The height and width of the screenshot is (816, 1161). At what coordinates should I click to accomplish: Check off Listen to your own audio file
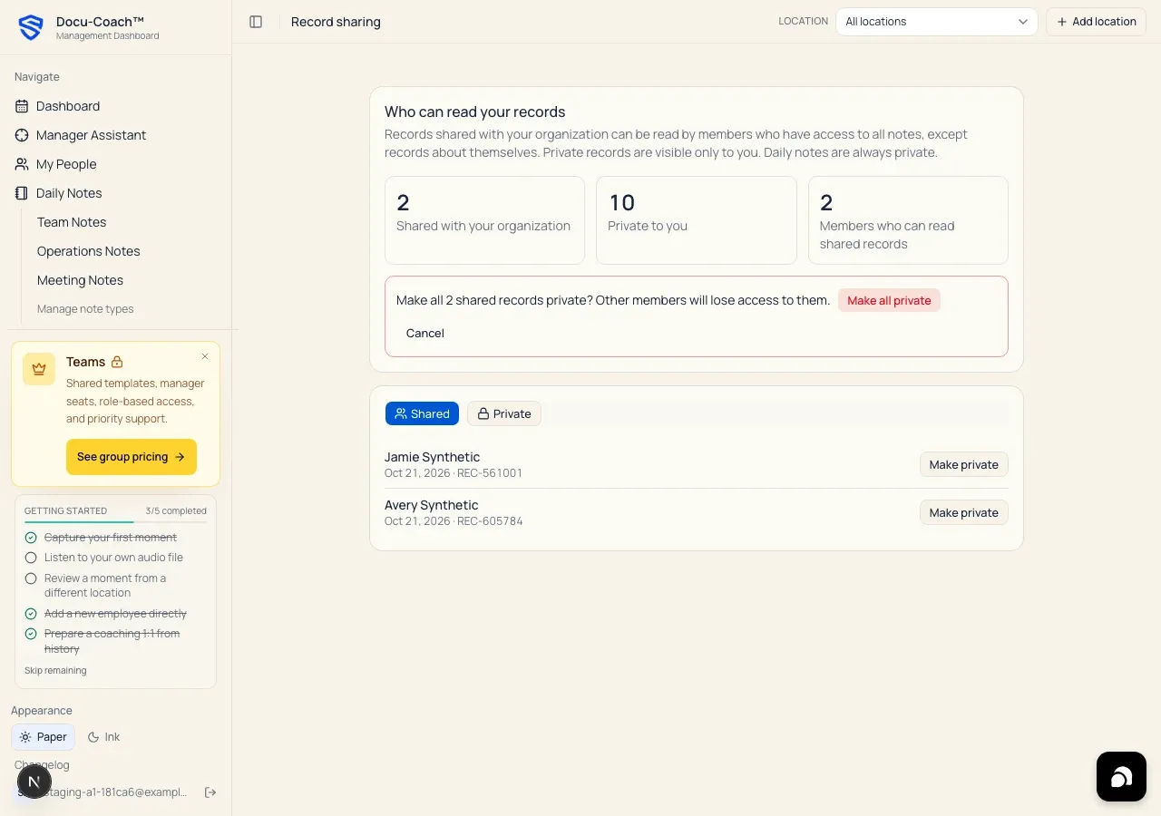pos(31,558)
